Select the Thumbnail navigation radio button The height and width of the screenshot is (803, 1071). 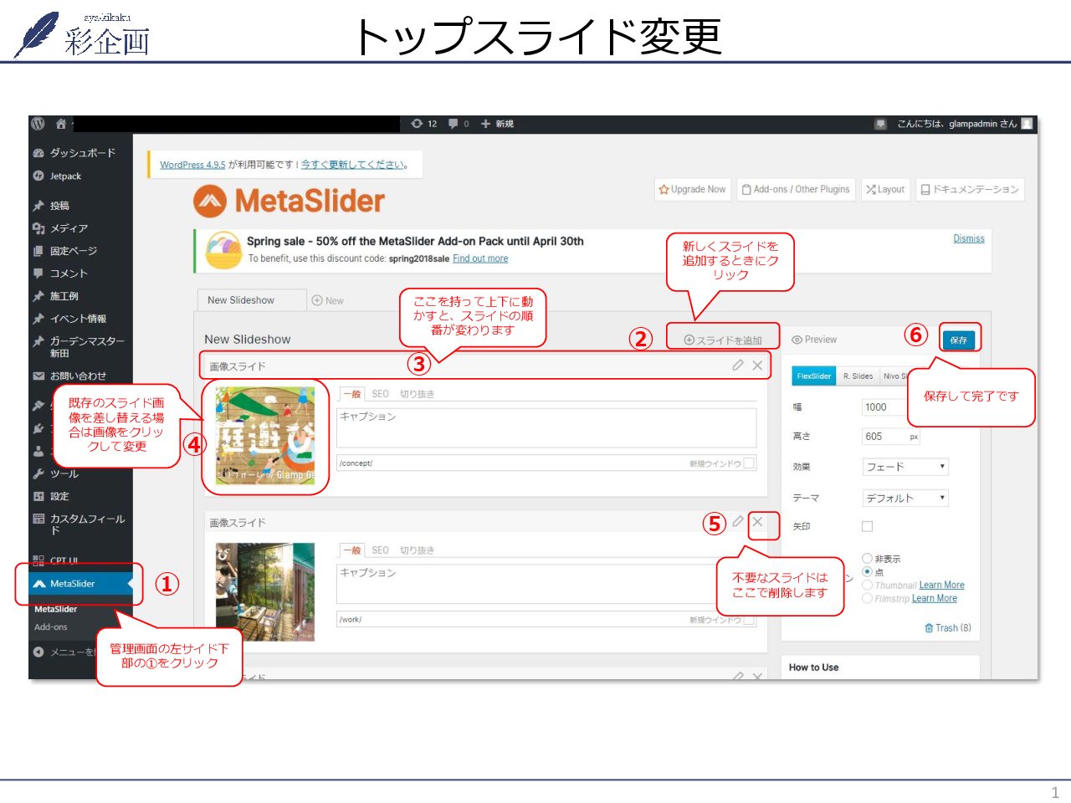(867, 586)
